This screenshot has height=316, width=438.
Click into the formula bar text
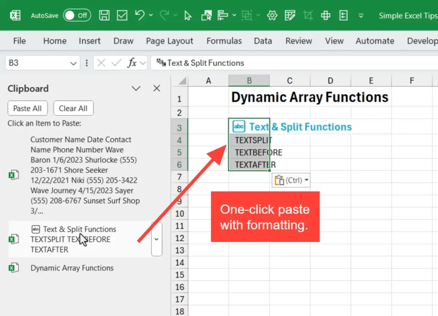pyautogui.click(x=294, y=63)
